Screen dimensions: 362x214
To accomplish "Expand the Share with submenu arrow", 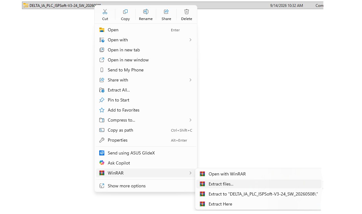I will 190,80.
